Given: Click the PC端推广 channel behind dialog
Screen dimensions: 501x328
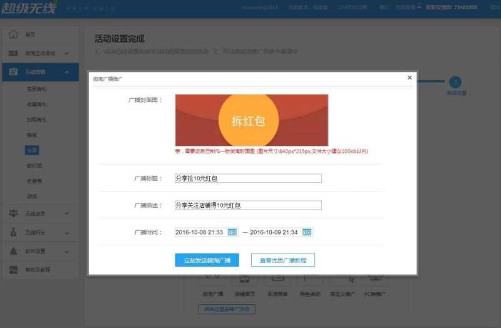Looking at the screenshot, I should pyautogui.click(x=374, y=294).
